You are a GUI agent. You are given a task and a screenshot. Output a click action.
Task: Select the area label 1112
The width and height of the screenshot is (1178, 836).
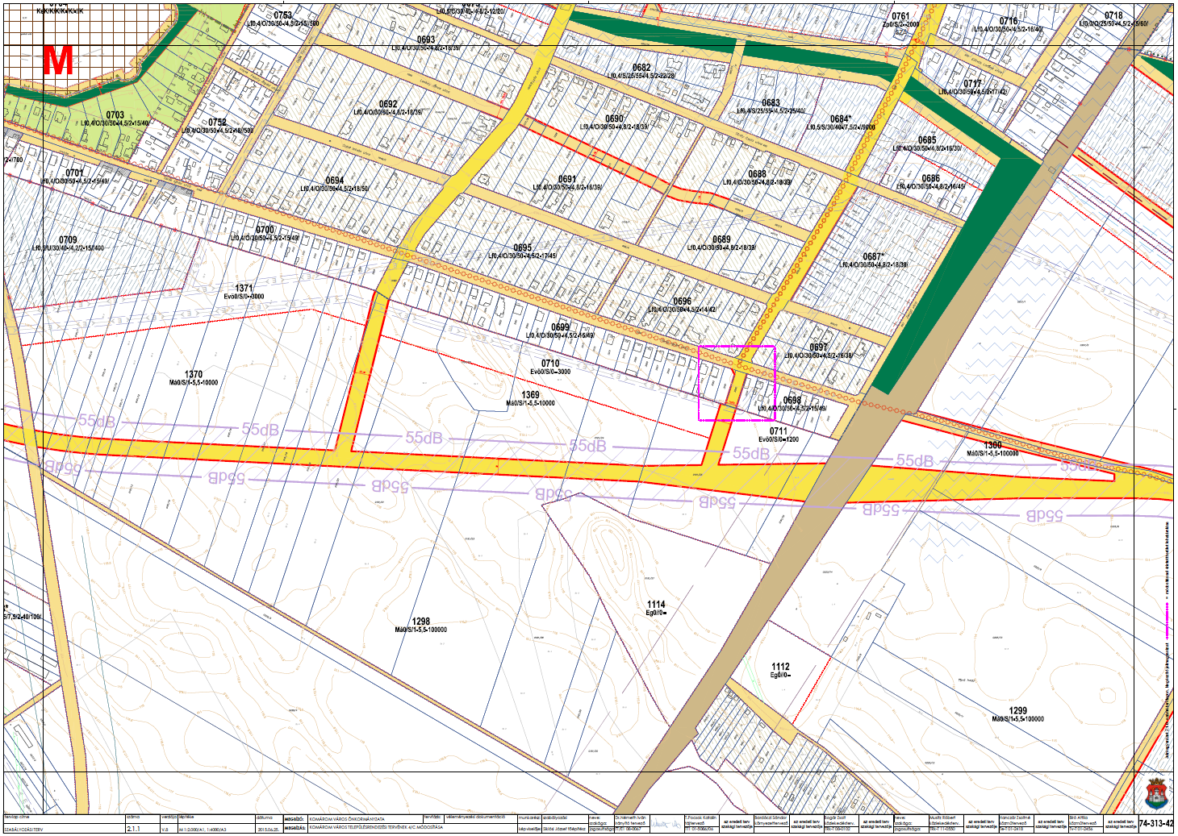(780, 667)
